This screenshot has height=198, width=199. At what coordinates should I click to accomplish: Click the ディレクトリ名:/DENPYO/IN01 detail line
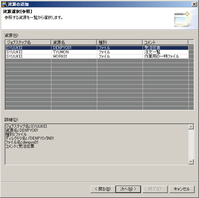[x=30, y=138]
